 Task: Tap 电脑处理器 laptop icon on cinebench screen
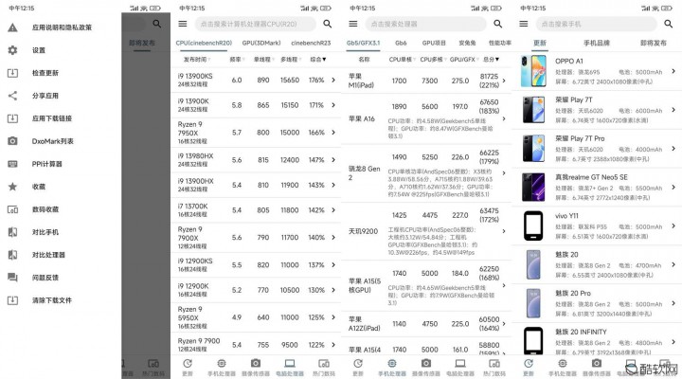pos(290,363)
